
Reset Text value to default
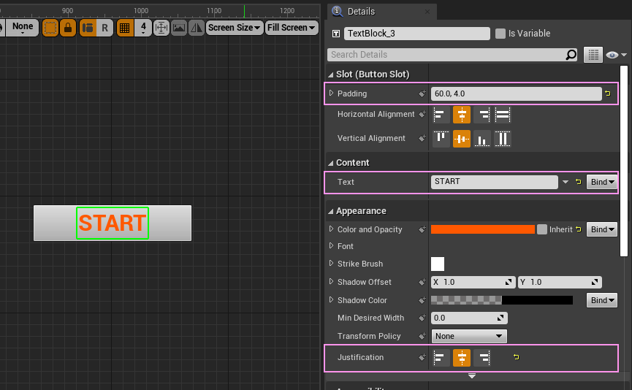tap(579, 182)
